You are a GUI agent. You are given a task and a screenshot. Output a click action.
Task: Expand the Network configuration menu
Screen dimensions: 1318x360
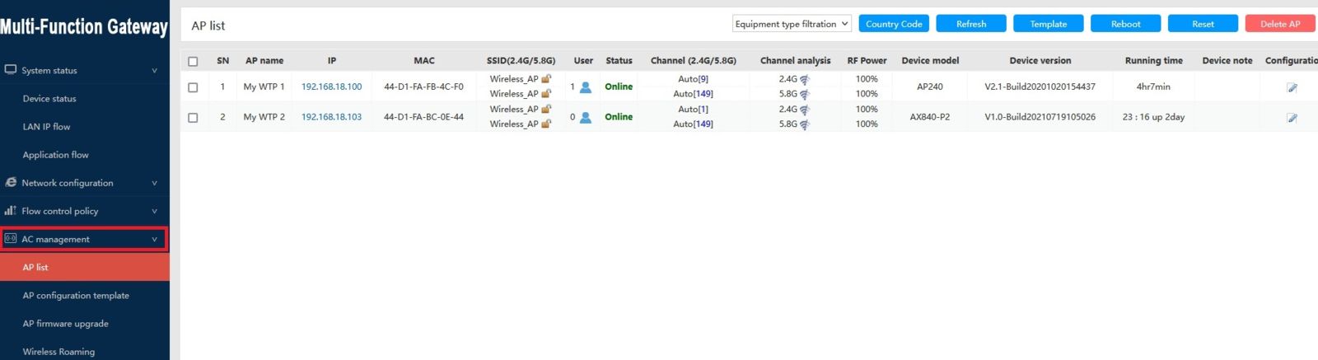pyautogui.click(x=81, y=183)
